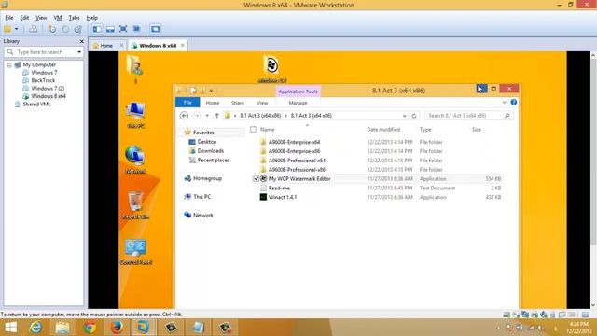Open quick access toolbar customize dropdown
The height and width of the screenshot is (336, 597).
click(x=211, y=91)
